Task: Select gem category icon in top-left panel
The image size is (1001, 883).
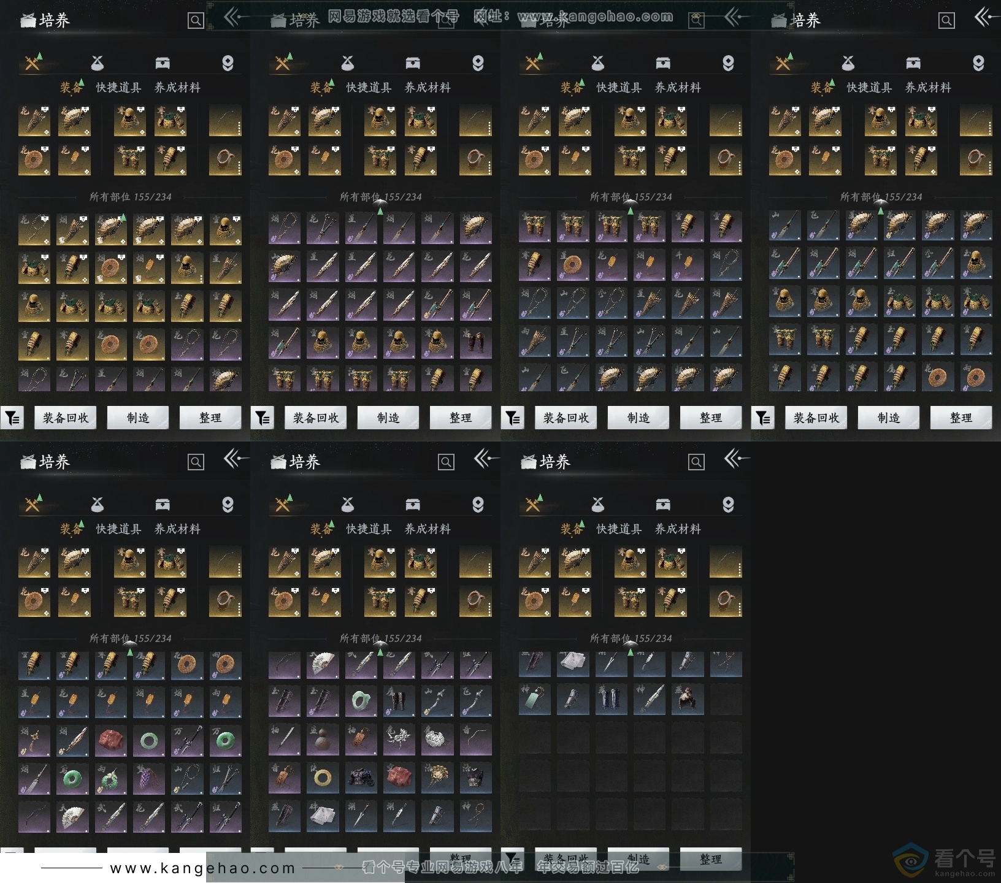Action: [228, 63]
